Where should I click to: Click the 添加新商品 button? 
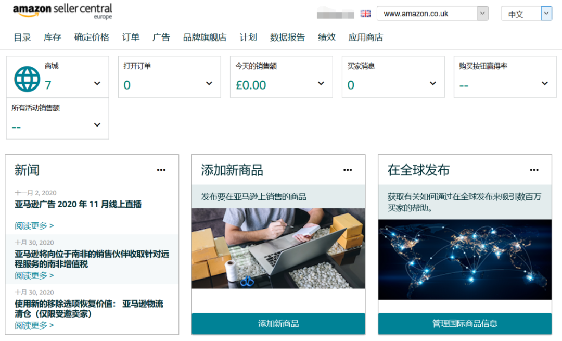(278, 323)
